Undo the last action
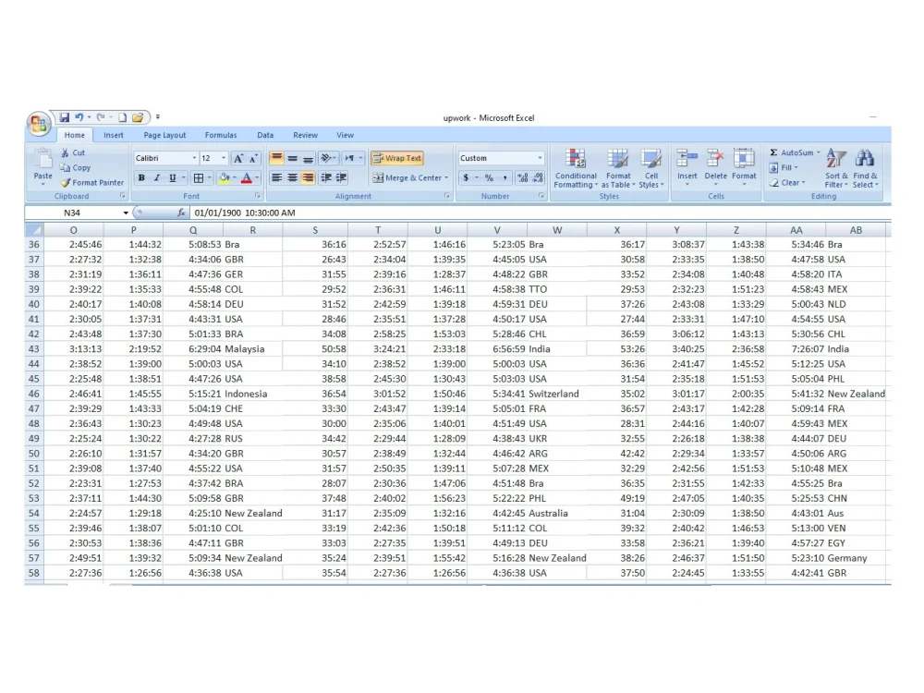 (x=79, y=117)
